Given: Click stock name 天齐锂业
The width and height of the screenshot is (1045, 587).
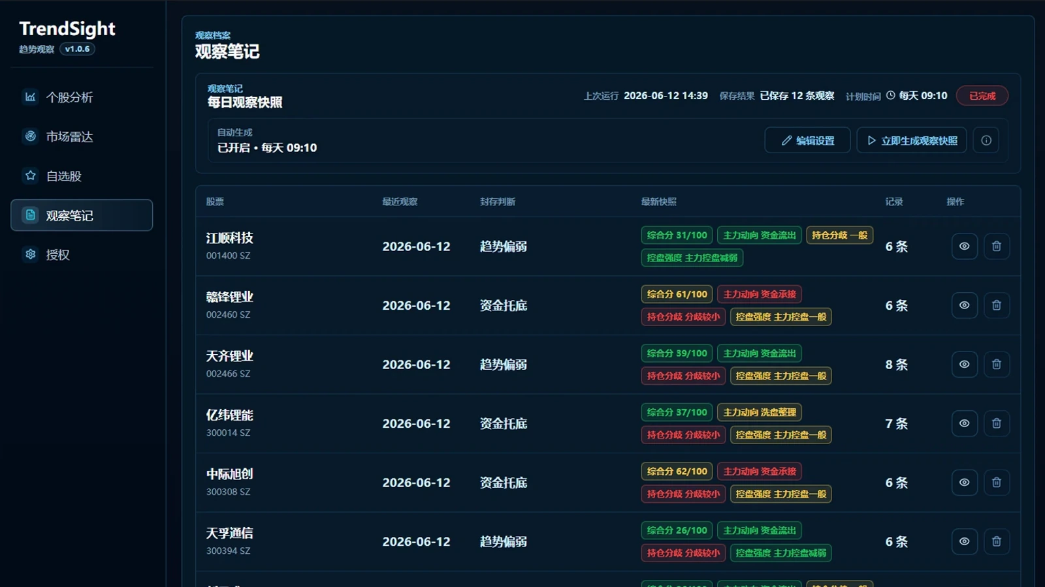Looking at the screenshot, I should click(x=230, y=356).
